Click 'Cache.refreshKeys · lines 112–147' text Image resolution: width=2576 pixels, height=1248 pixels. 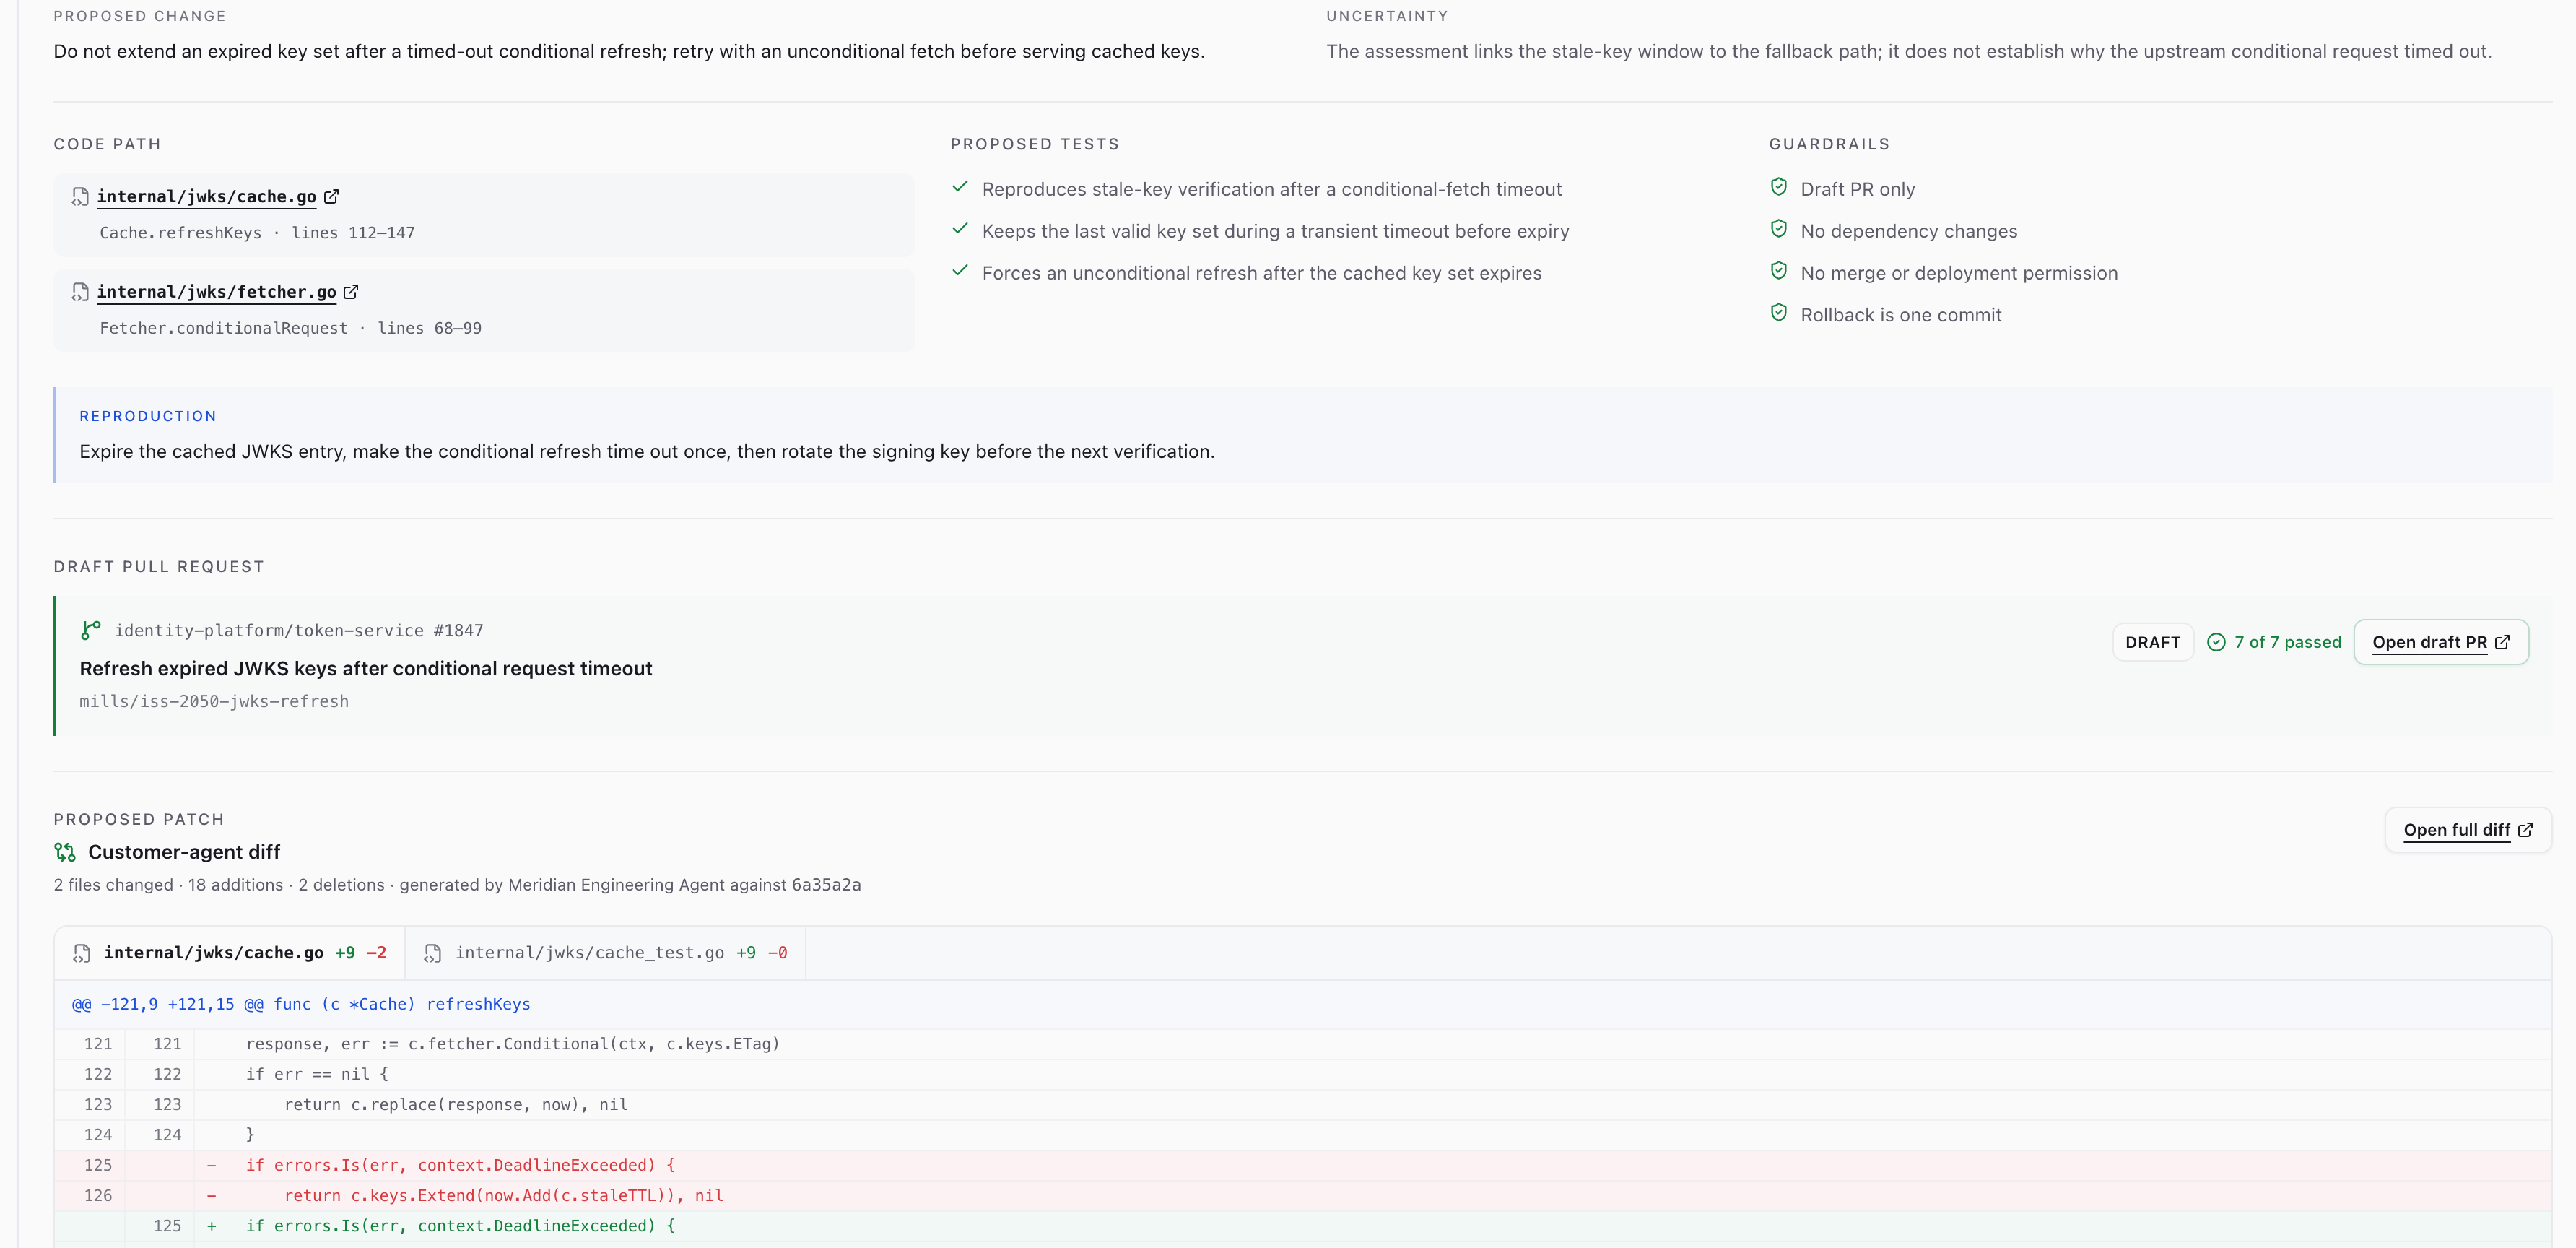click(x=257, y=233)
